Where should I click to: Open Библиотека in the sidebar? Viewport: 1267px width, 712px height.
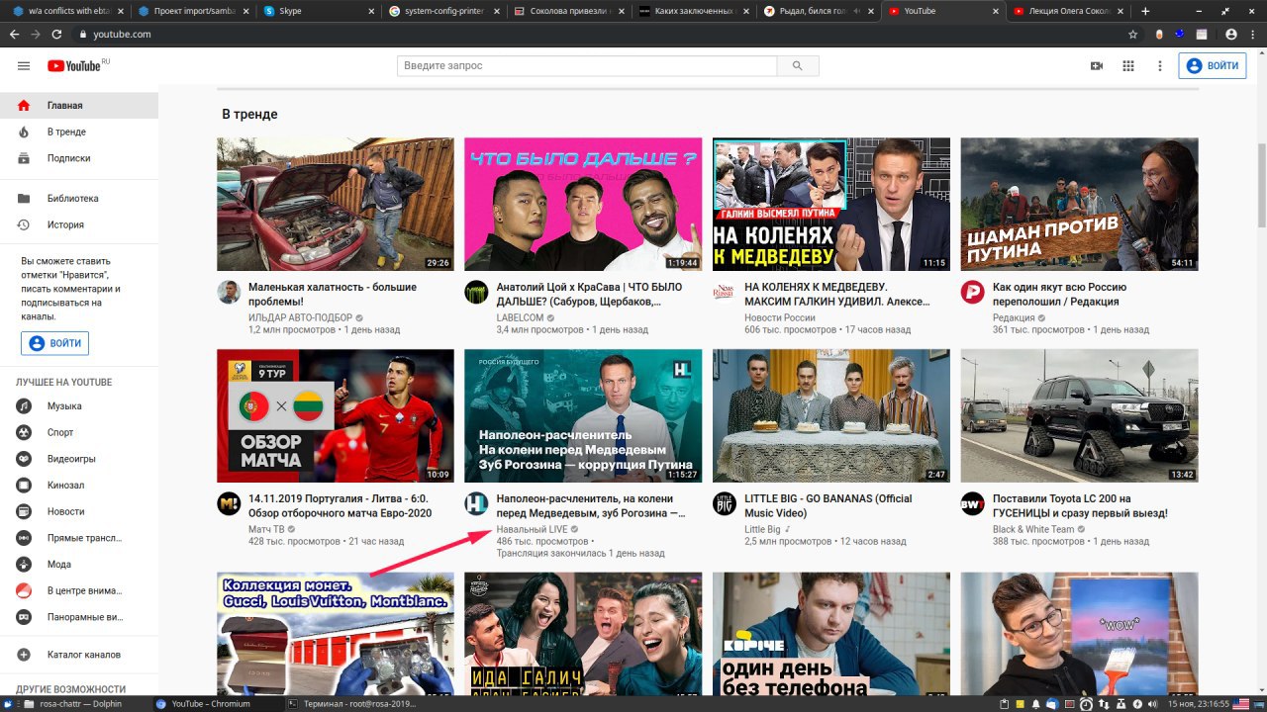79,198
